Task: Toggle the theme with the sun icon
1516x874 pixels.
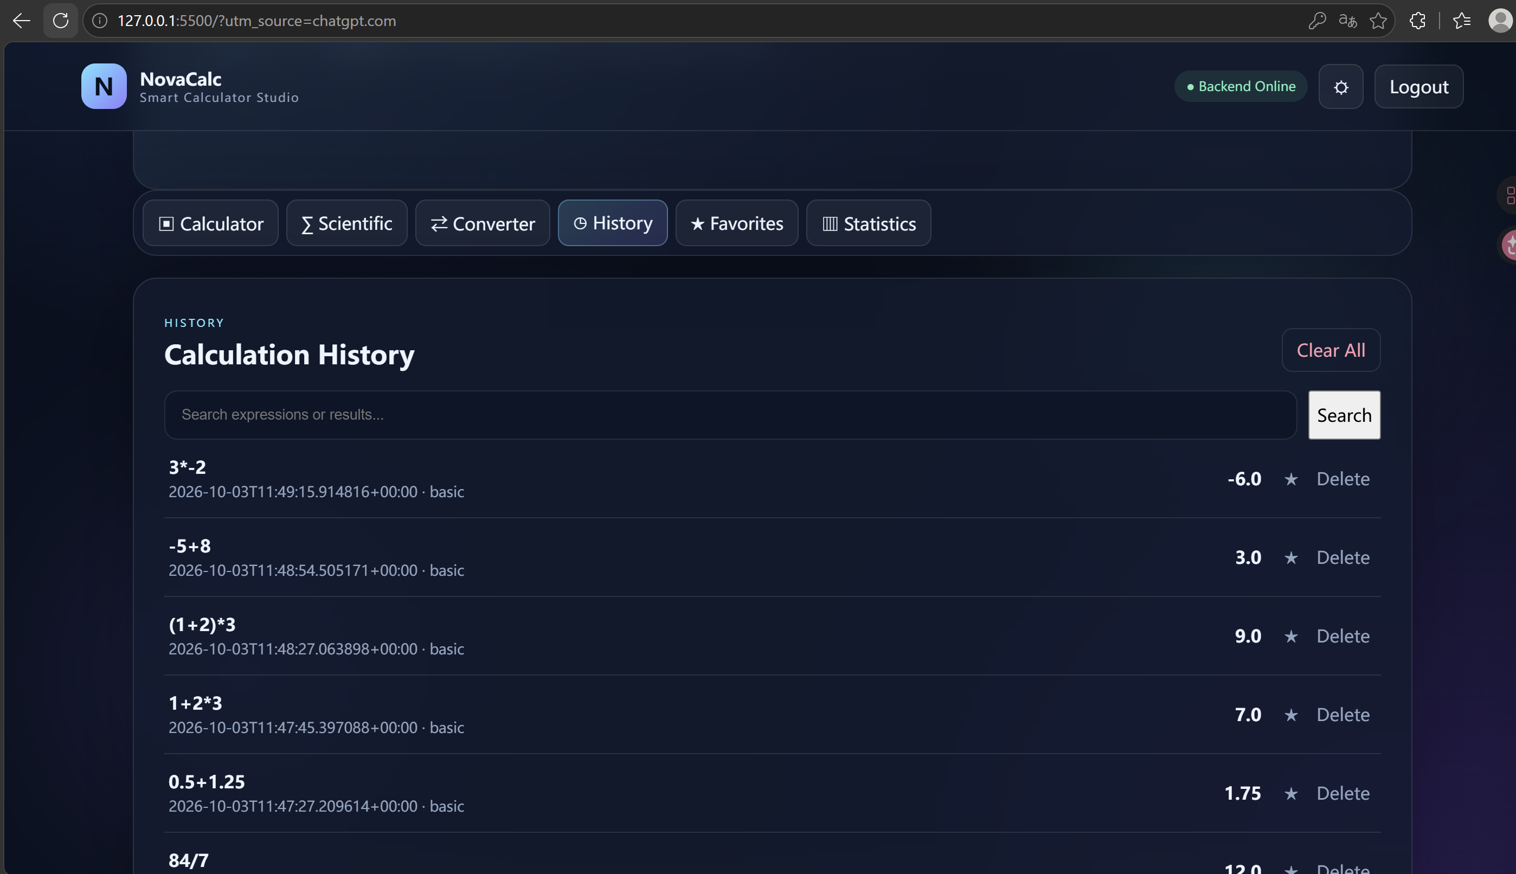Action: click(1341, 87)
